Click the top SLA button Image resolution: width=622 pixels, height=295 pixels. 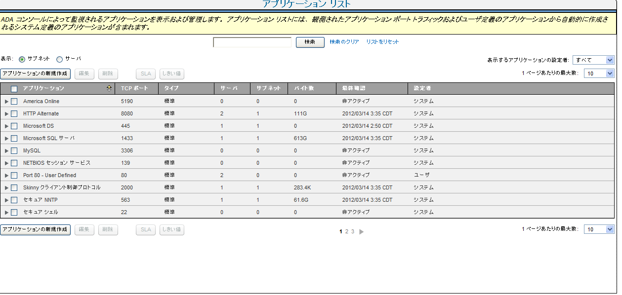point(146,74)
